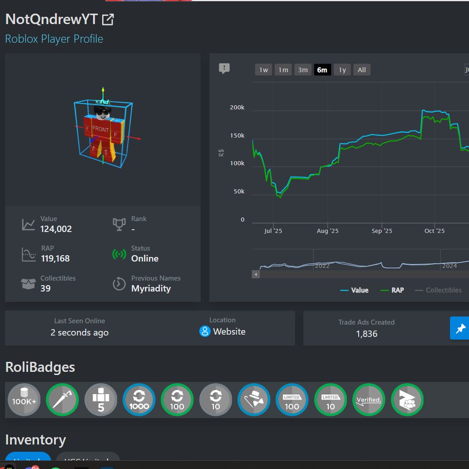
Task: Click the chart navigator left scroll arrow
Action: 256,274
